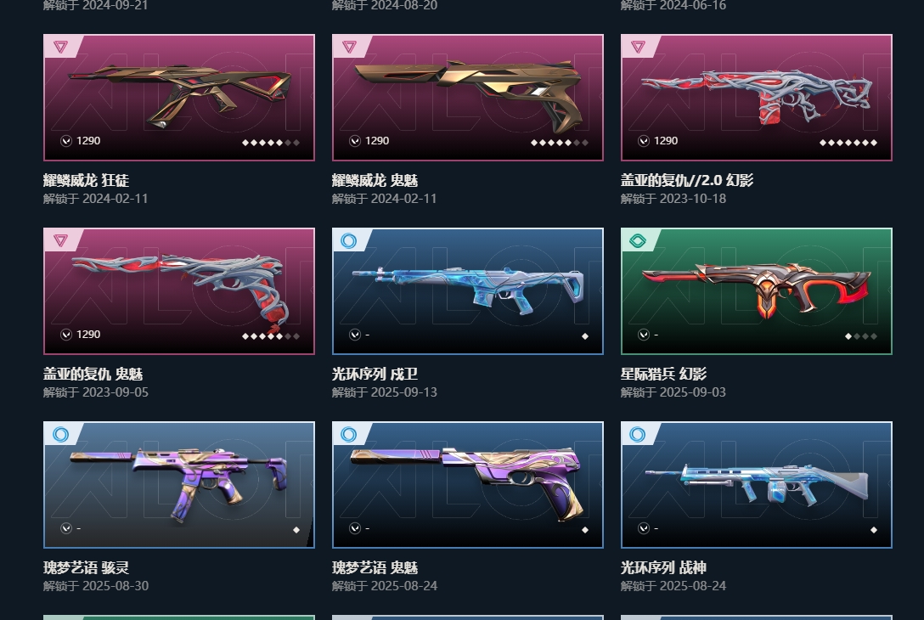Click the pink tier icon on 盖亚的复仇//2.0 幻影 card

638,47
